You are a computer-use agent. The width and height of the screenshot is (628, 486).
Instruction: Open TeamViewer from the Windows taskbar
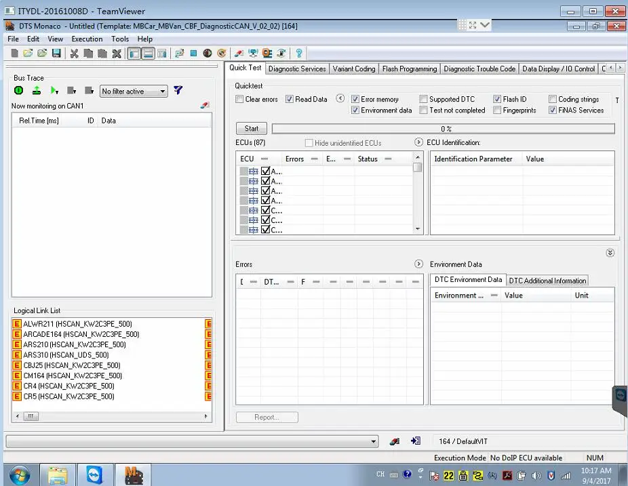click(94, 474)
